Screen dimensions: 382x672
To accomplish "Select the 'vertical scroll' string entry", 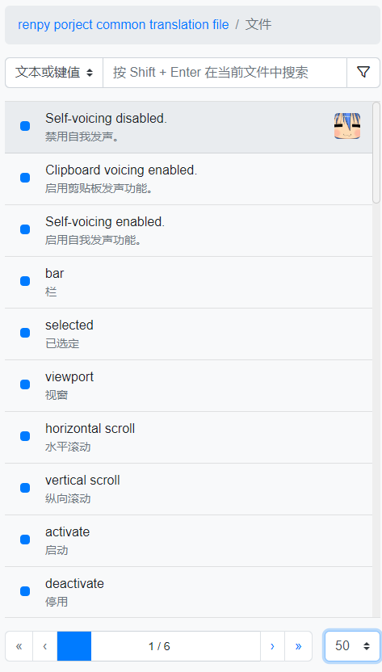I will [189, 489].
